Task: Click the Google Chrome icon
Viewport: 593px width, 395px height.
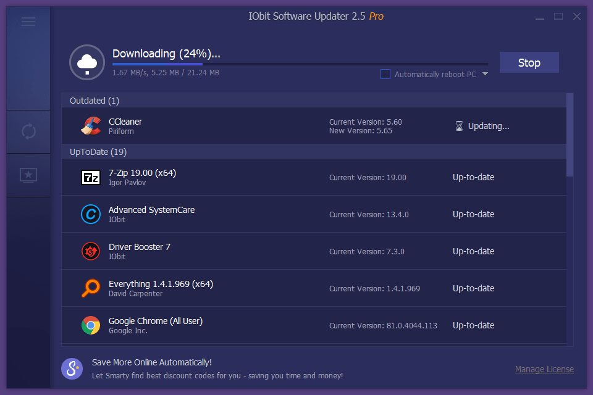Action: (x=91, y=325)
